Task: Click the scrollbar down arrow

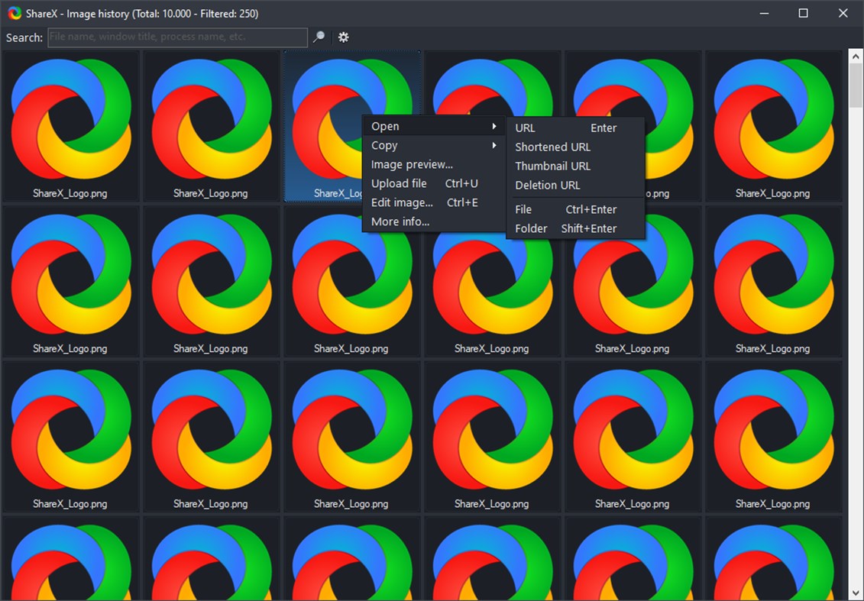Action: click(x=854, y=592)
